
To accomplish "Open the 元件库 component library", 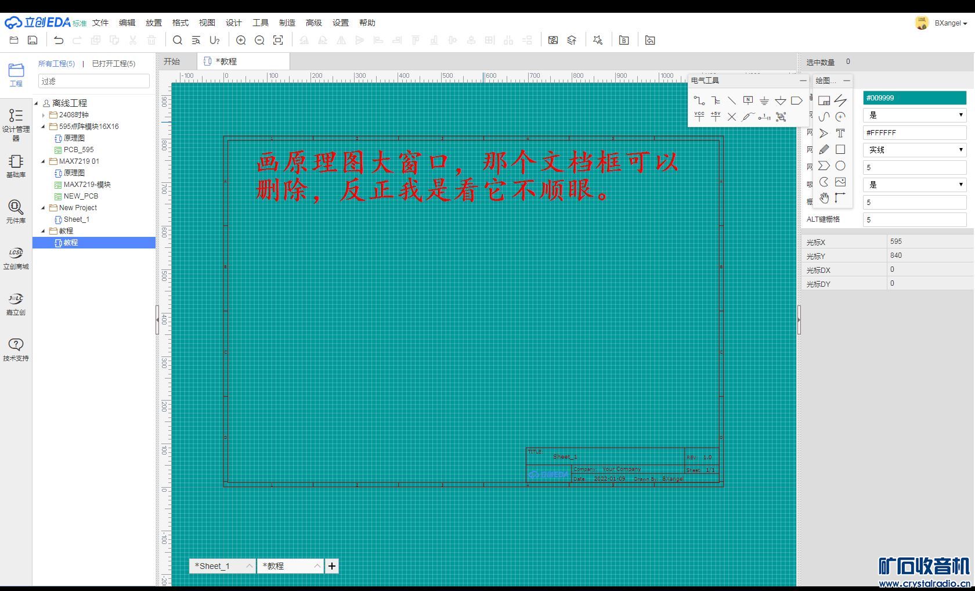I will tap(16, 211).
